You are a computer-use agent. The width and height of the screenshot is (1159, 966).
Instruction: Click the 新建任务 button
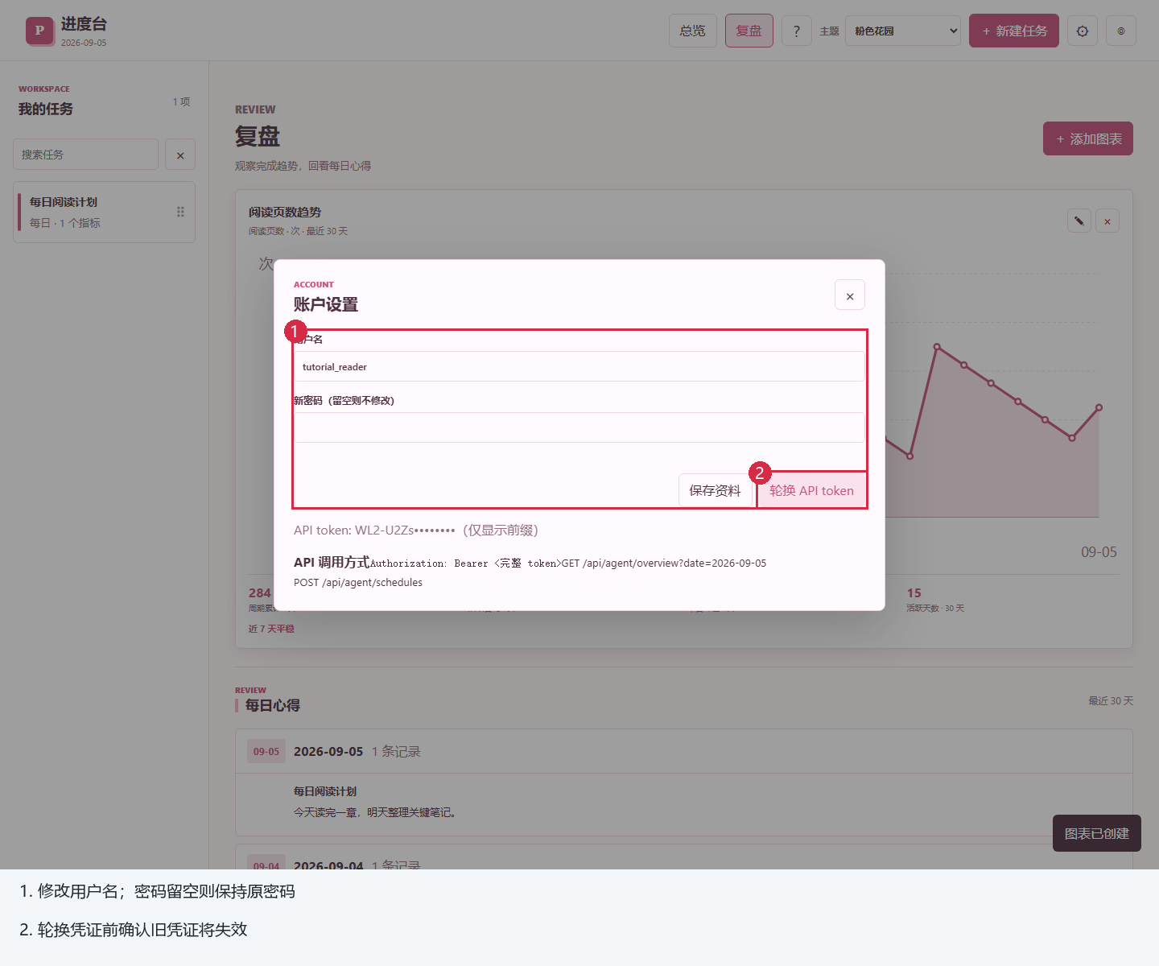(x=1014, y=31)
